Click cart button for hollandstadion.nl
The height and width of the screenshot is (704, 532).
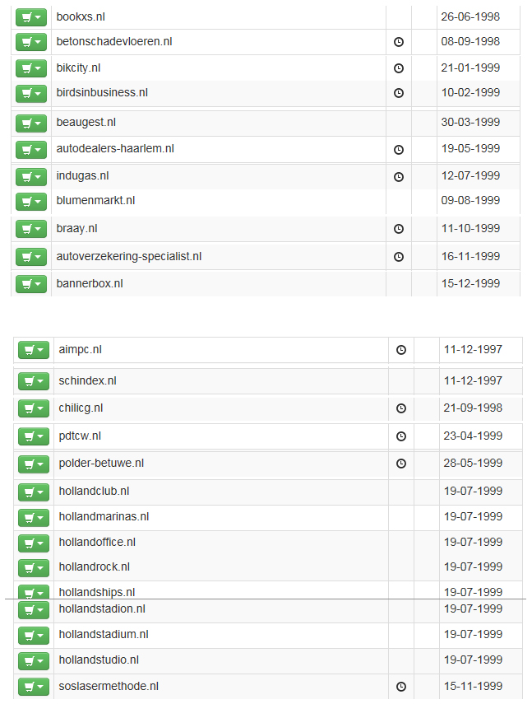point(34,609)
